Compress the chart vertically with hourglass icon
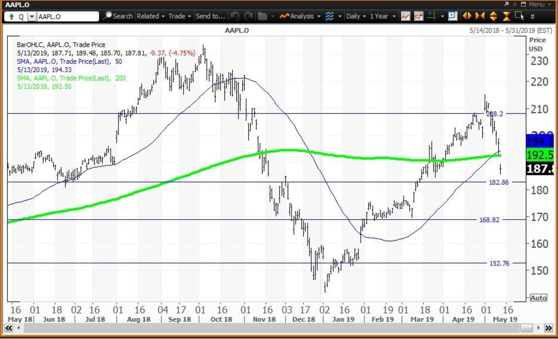 (x=506, y=16)
